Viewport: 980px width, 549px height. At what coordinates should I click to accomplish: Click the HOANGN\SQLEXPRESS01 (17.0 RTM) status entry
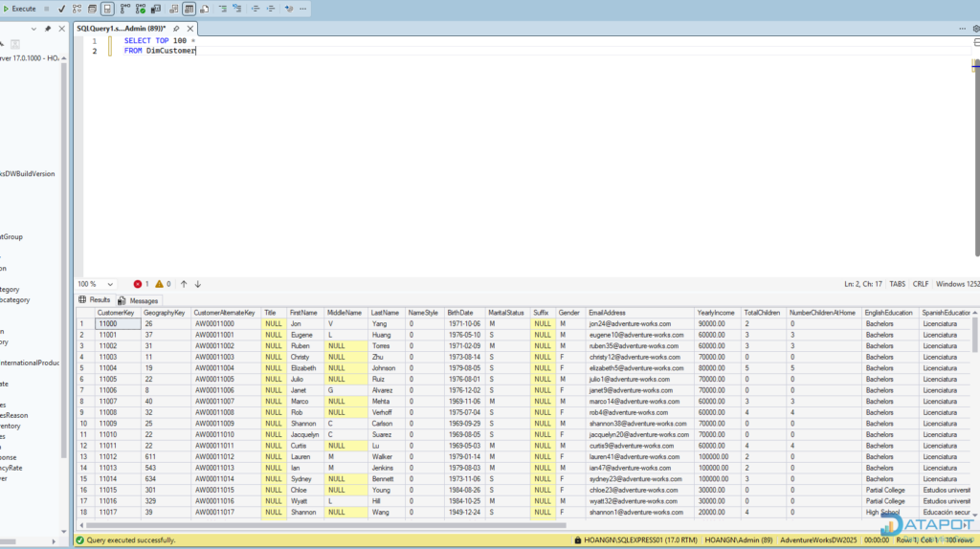[x=635, y=540]
